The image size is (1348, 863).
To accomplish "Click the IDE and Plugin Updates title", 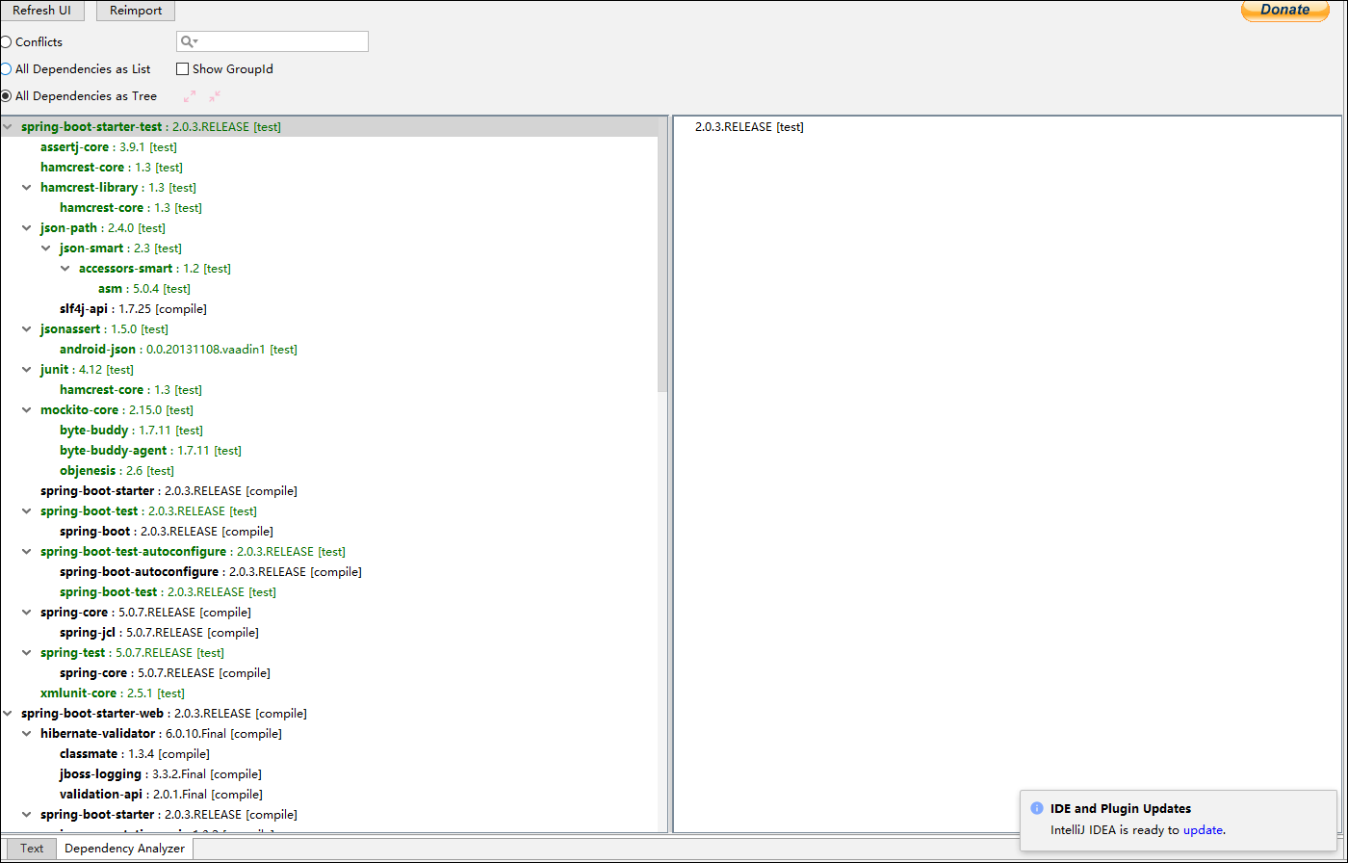I will click(1121, 809).
